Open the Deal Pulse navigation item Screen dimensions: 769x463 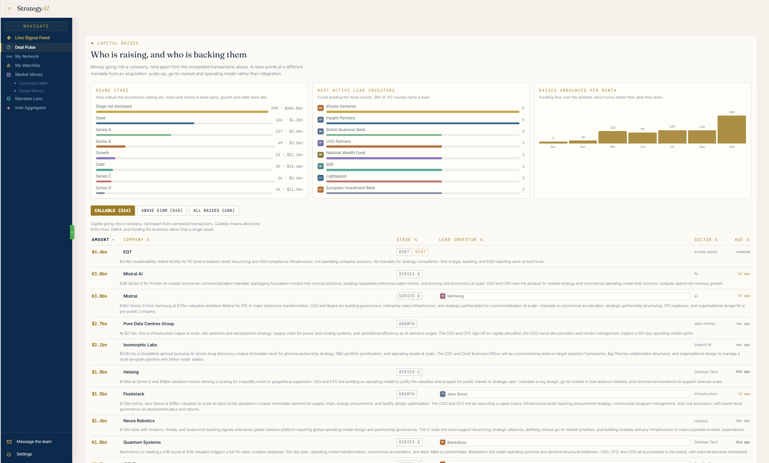click(36, 47)
